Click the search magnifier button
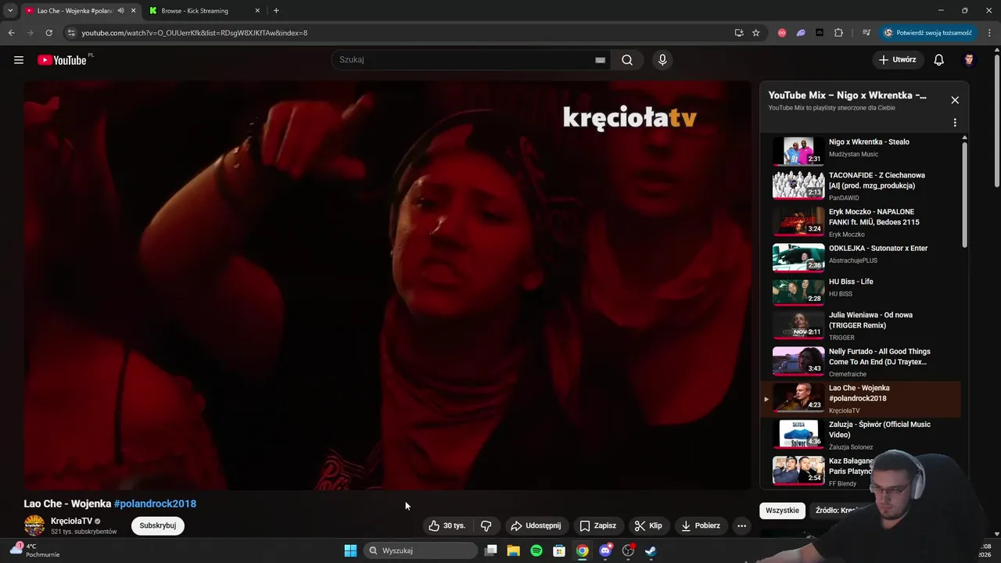This screenshot has height=563, width=1001. coord(627,60)
